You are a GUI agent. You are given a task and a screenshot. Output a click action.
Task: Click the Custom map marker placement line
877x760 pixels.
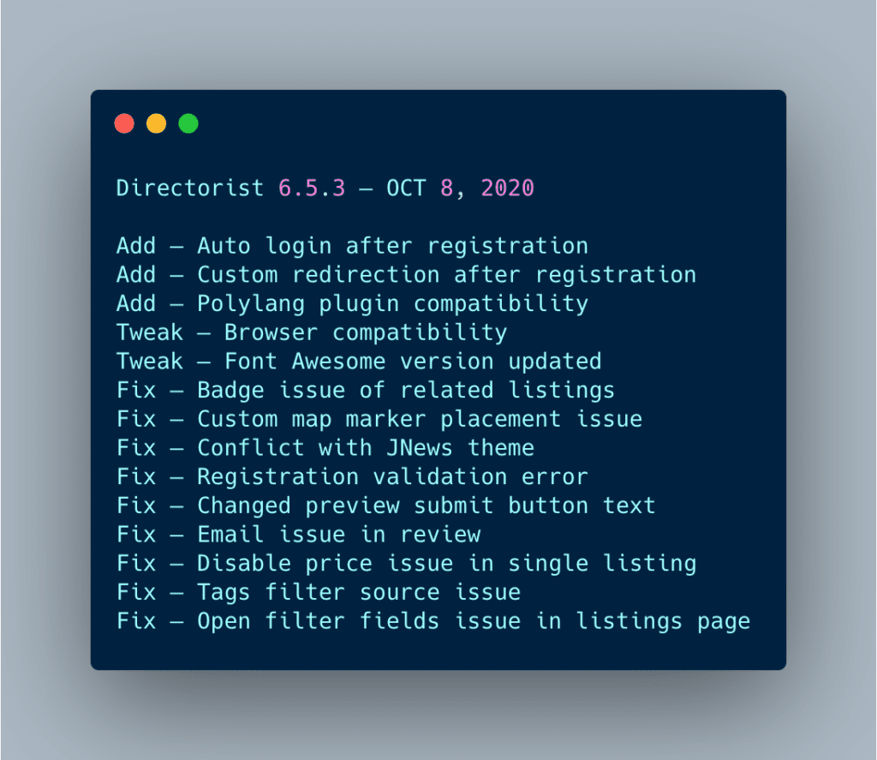(379, 419)
